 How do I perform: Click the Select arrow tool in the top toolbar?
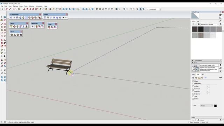point(2,9)
